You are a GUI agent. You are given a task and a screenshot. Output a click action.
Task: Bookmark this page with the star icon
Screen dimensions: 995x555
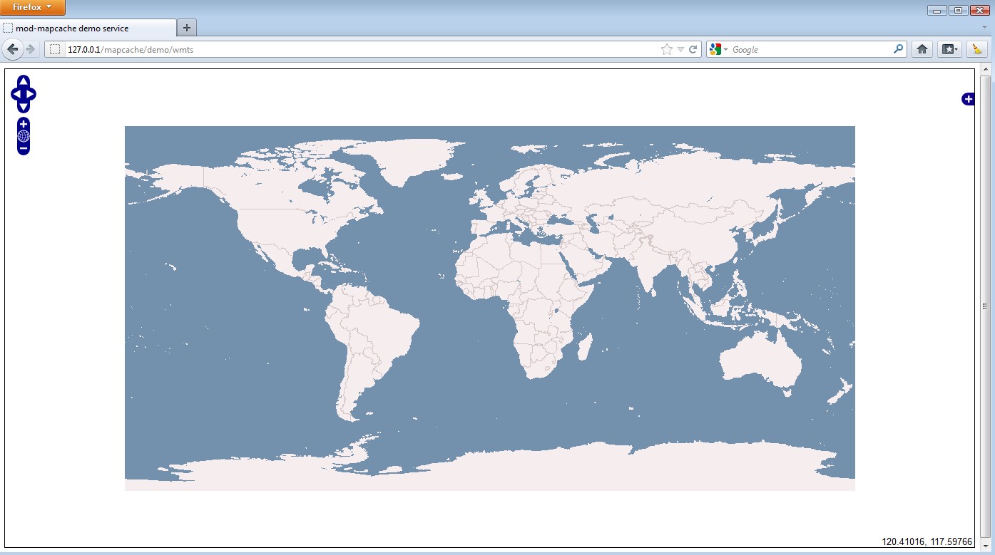point(667,49)
